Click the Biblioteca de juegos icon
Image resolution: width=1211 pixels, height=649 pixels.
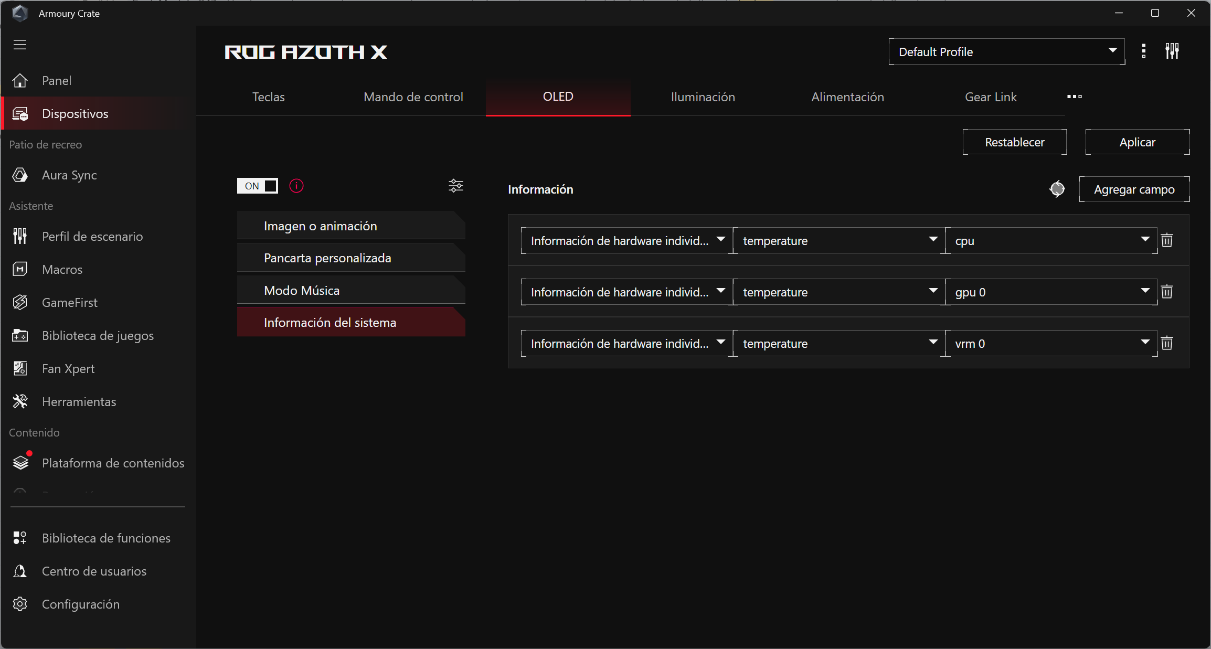(x=20, y=336)
